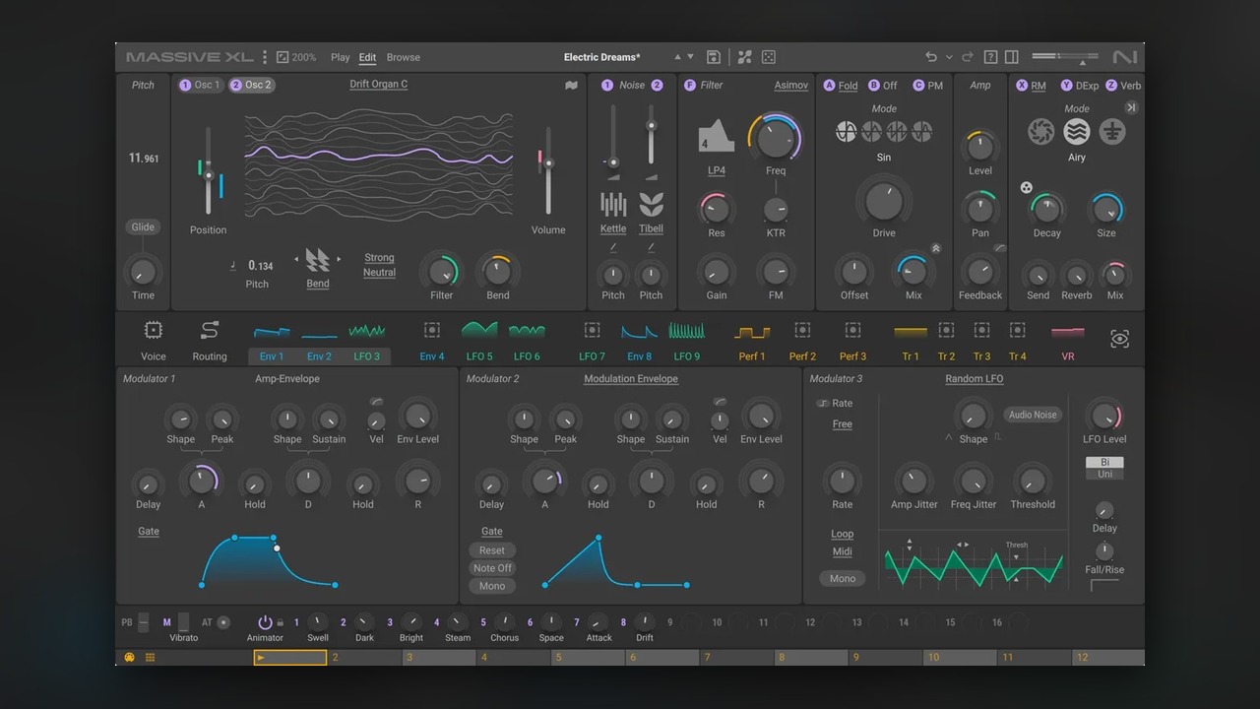Click the wavetable view flag icon
The image size is (1260, 709).
click(571, 86)
